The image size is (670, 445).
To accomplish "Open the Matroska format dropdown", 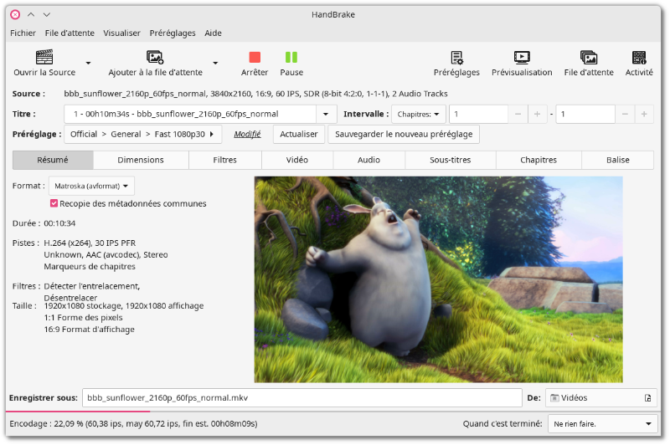I will 91,186.
